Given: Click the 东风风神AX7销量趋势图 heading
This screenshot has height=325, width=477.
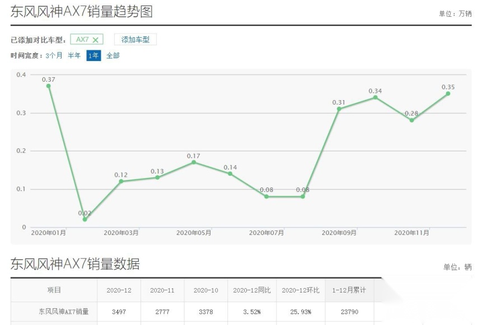Looking at the screenshot, I should (x=82, y=12).
